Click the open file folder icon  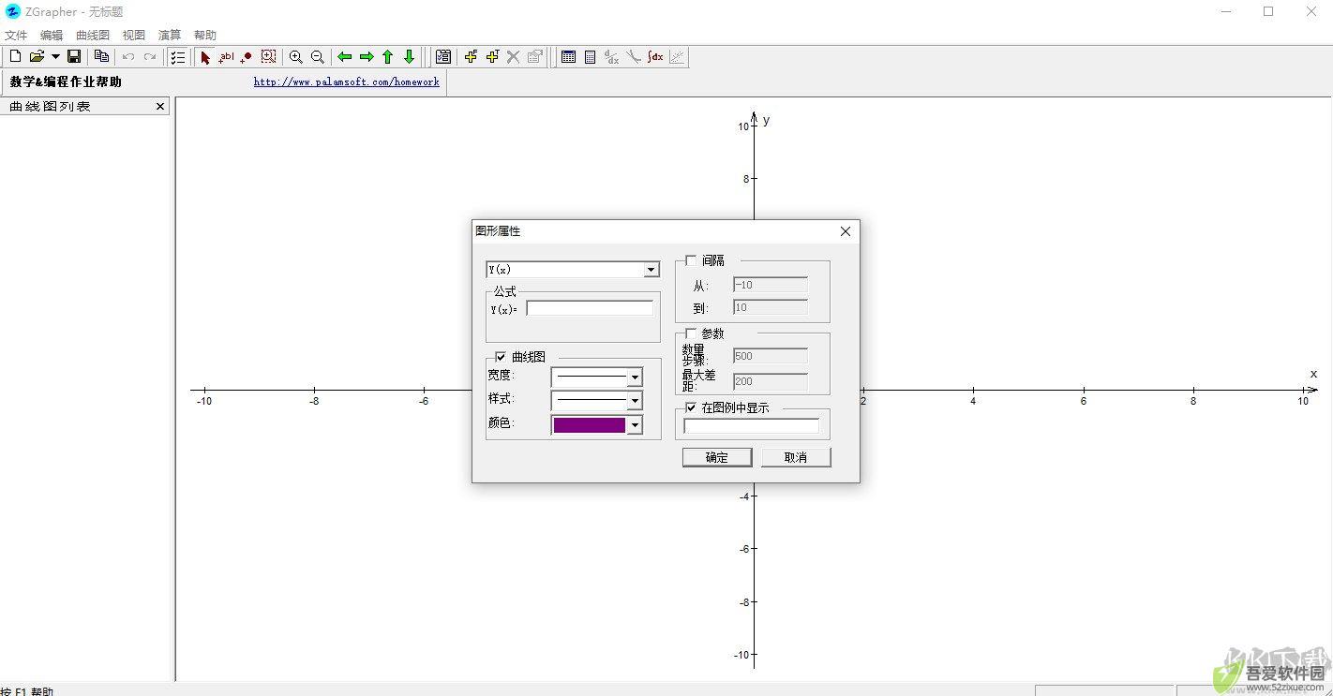[x=37, y=57]
